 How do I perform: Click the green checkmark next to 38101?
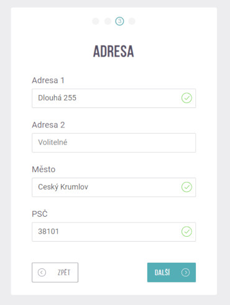(186, 232)
